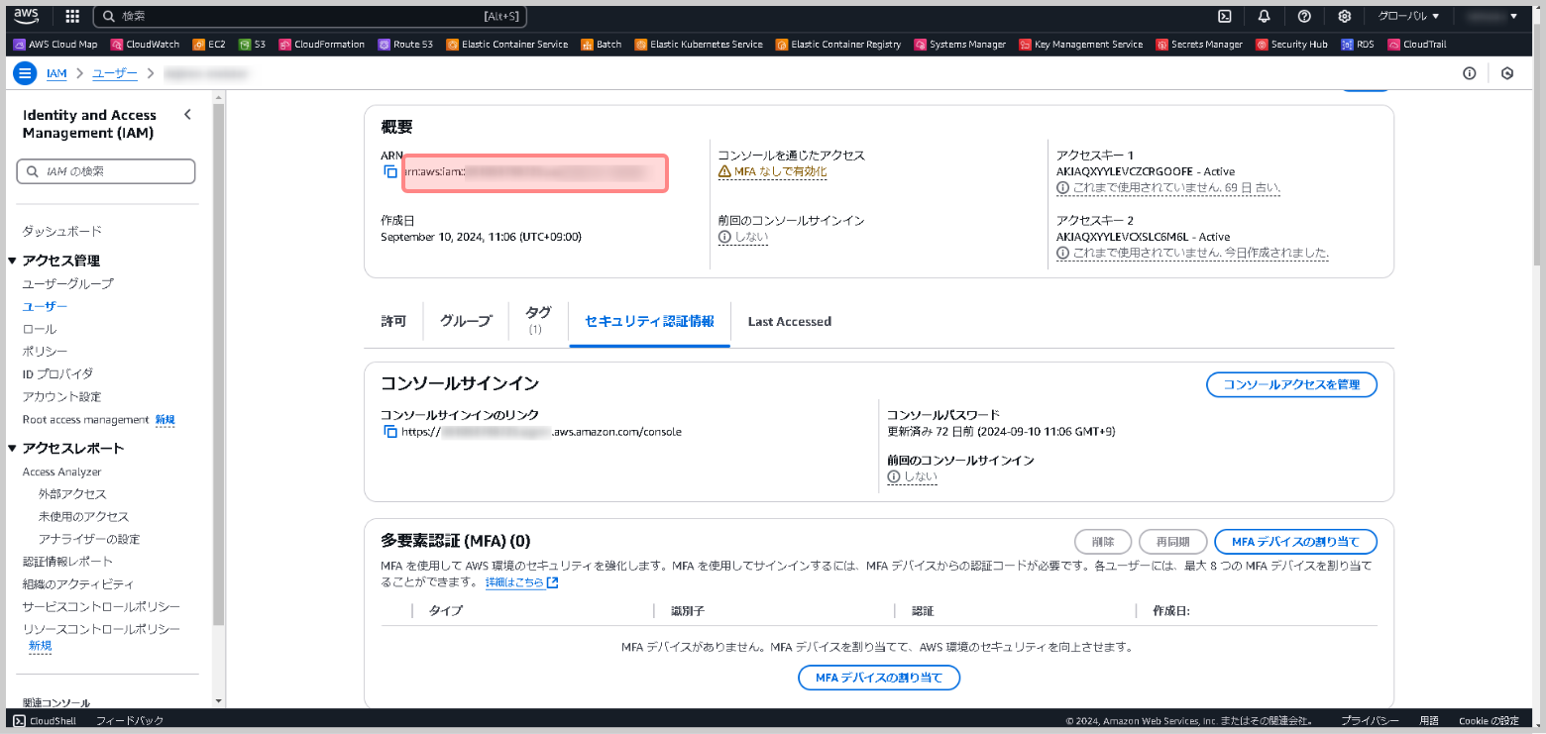
Task: Open ID プロバイダ in sidebar
Action: pyautogui.click(x=57, y=373)
